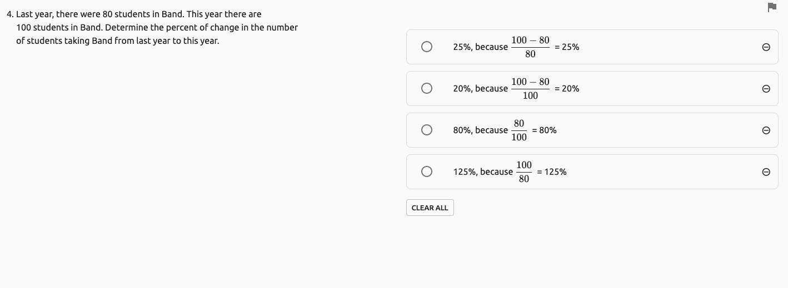This screenshot has height=288, width=788.
Task: Click the fraction (100 − 80) over 80
Action: click(x=530, y=47)
